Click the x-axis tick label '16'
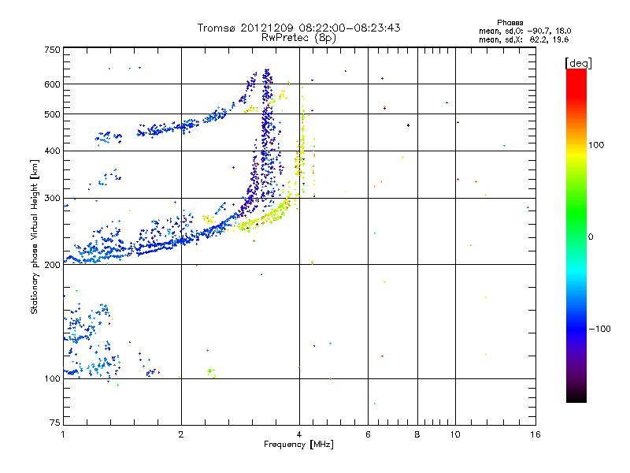The height and width of the screenshot is (473, 630). 535,434
